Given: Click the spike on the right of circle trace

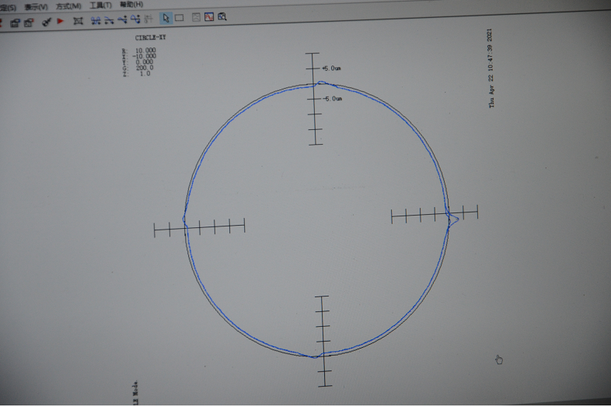Looking at the screenshot, I should (455, 219).
